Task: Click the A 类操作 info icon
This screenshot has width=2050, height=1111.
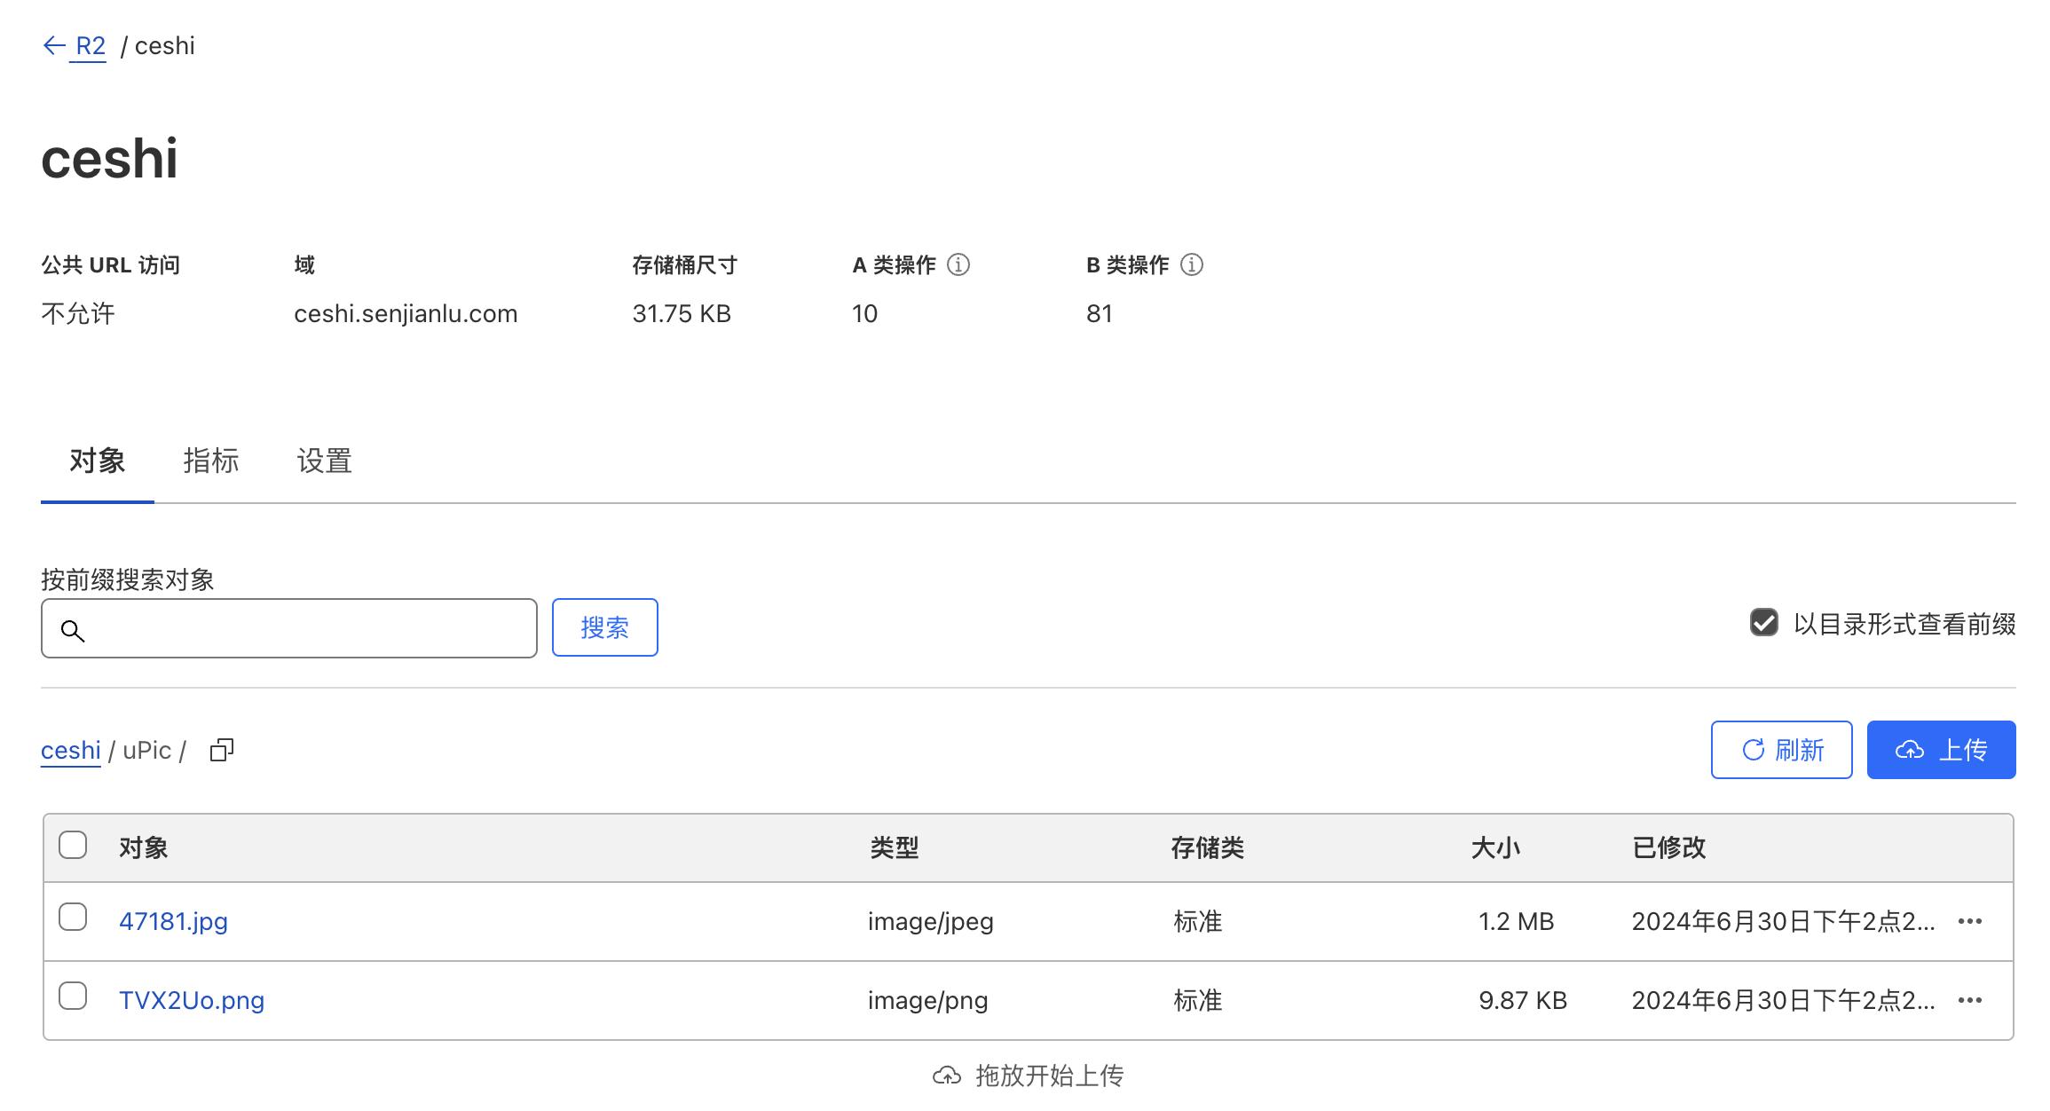Action: point(958,264)
